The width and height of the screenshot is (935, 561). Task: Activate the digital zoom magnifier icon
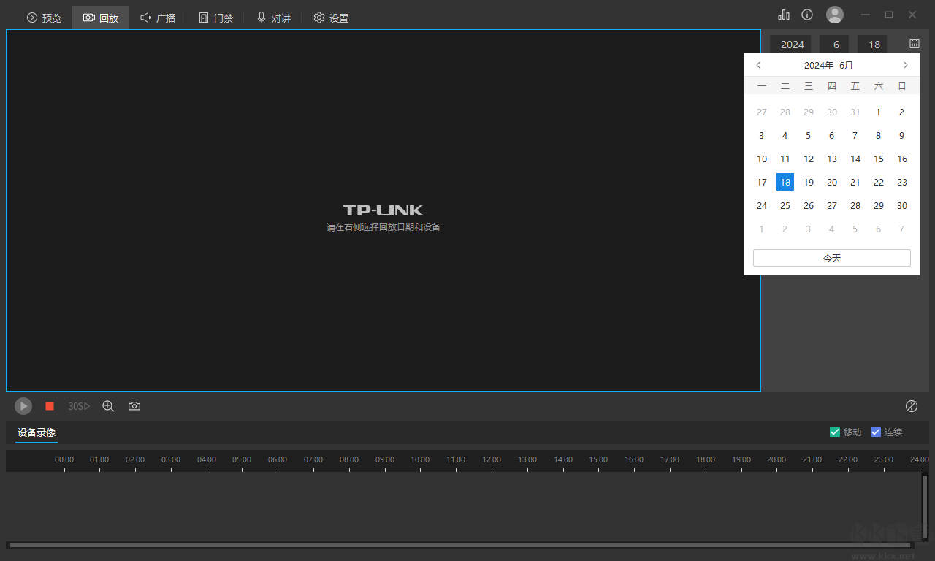[108, 406]
